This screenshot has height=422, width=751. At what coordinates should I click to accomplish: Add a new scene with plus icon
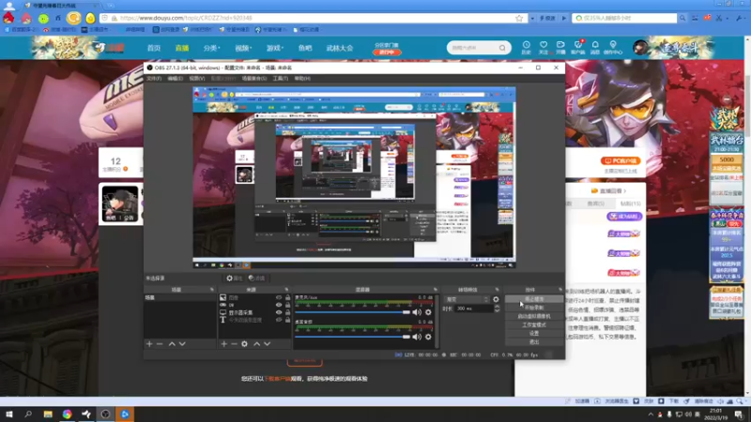(149, 343)
